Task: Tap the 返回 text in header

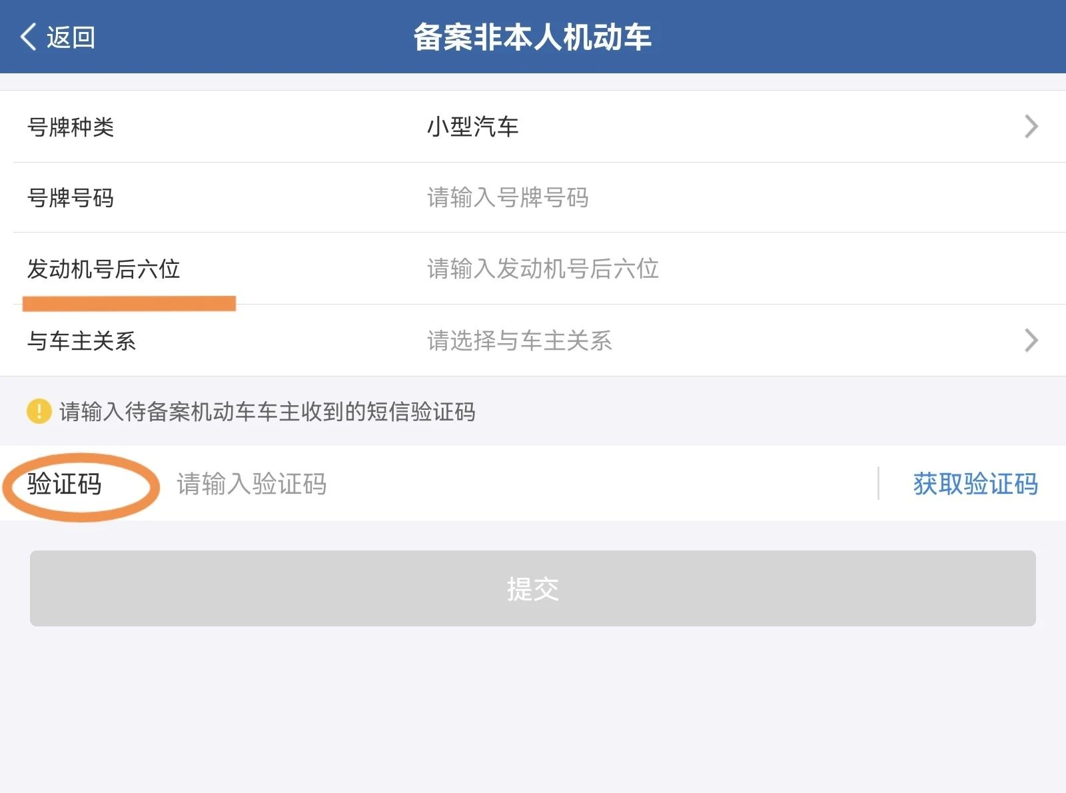Action: [x=71, y=37]
